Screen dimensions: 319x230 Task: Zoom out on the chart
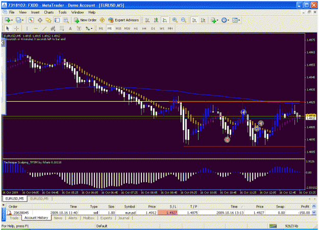coord(184,20)
